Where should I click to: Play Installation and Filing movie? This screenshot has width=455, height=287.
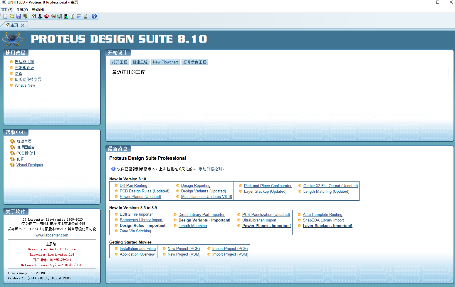138,249
